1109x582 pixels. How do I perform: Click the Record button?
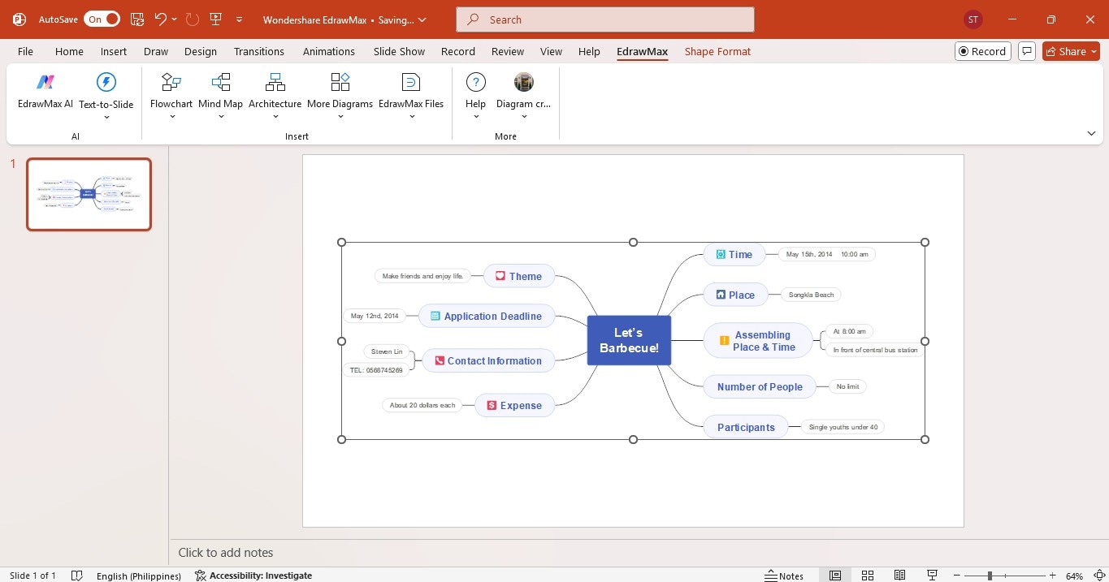(983, 51)
